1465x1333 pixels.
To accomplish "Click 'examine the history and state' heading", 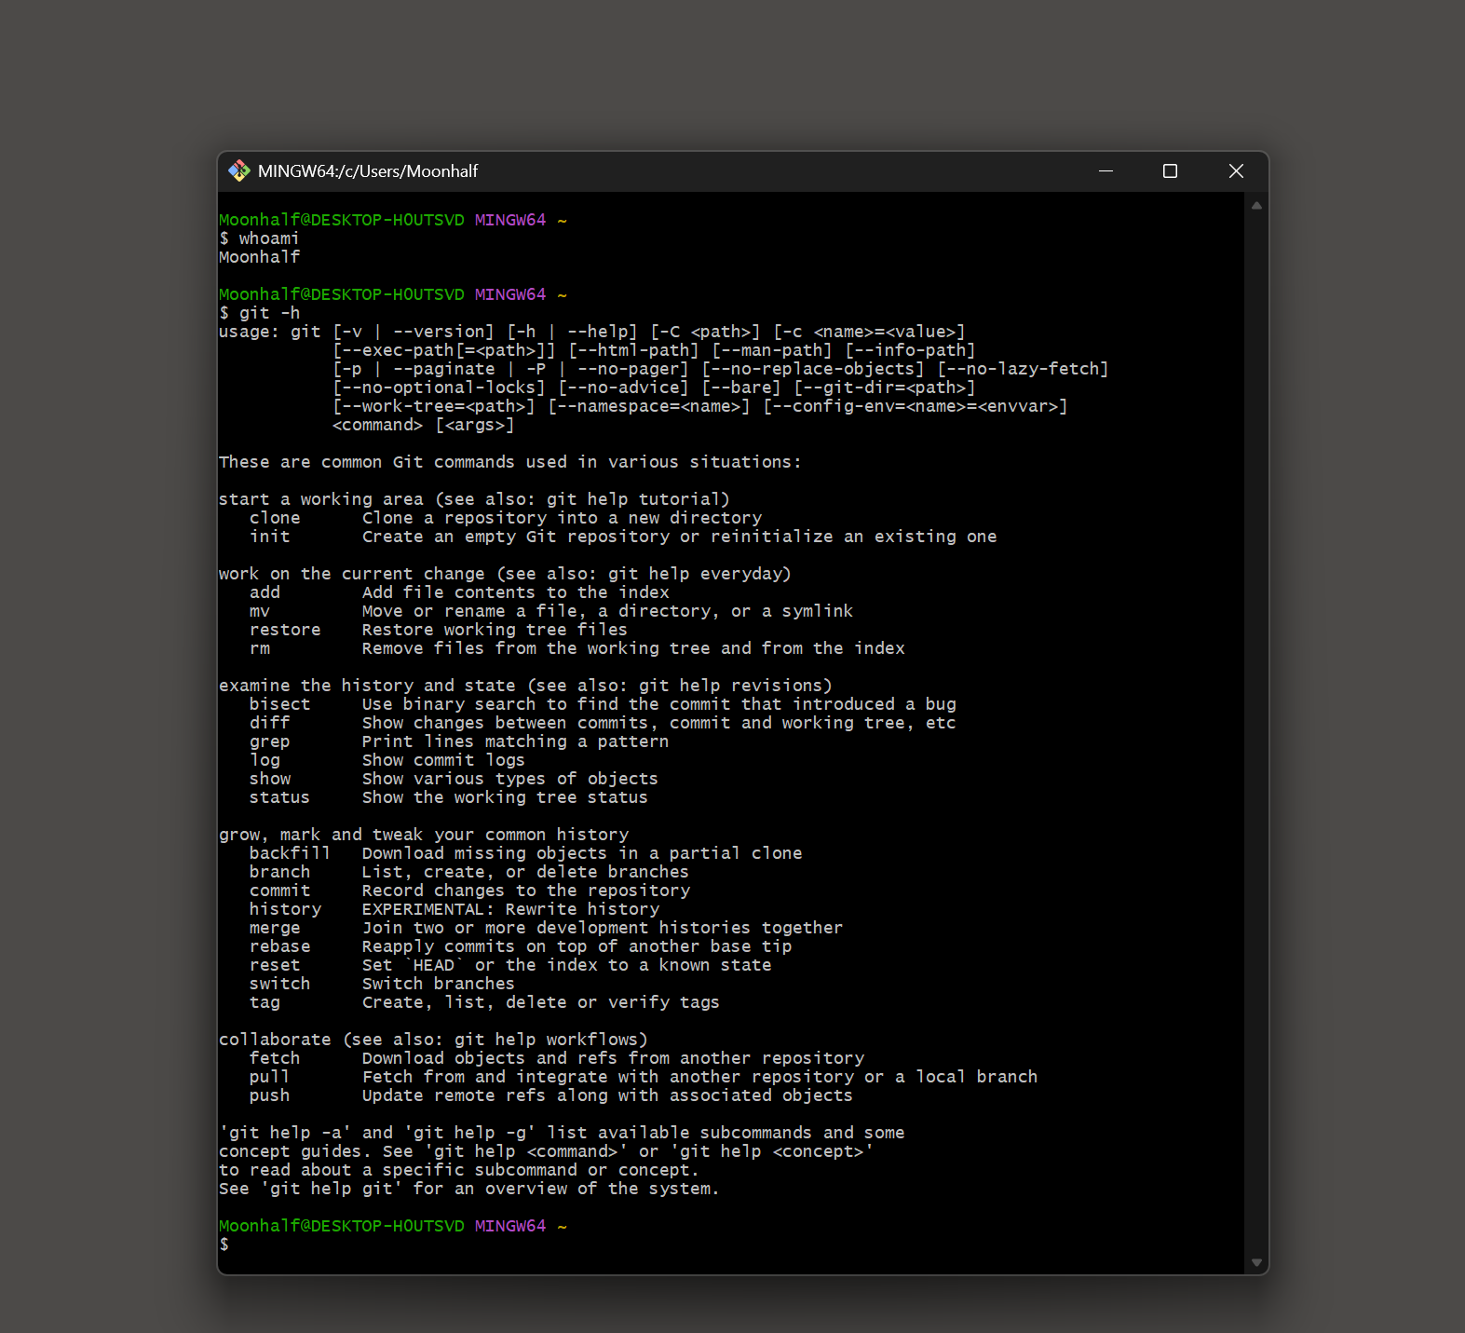I will [x=525, y=686].
